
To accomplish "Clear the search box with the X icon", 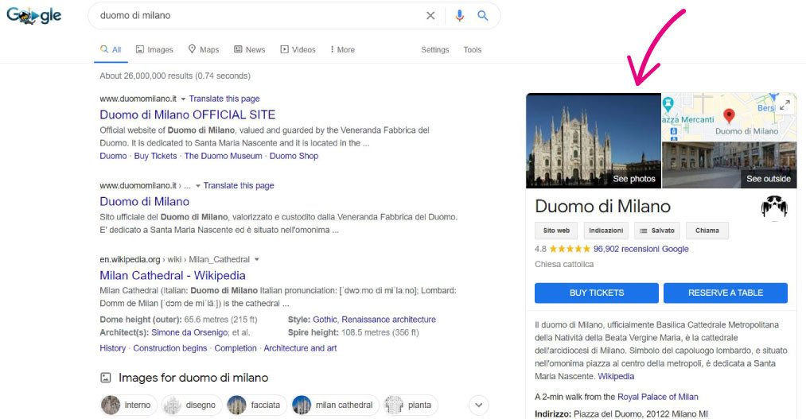I will tap(430, 15).
